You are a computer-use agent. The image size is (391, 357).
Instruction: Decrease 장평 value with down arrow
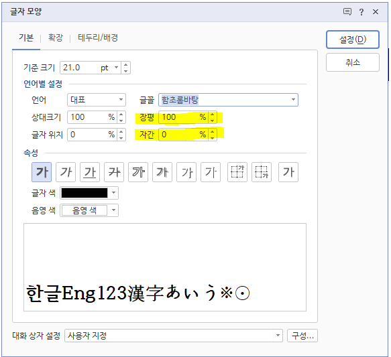212,121
